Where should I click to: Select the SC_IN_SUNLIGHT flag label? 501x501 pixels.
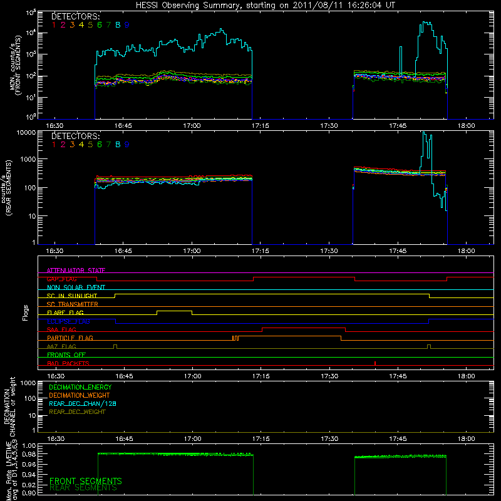point(72,296)
